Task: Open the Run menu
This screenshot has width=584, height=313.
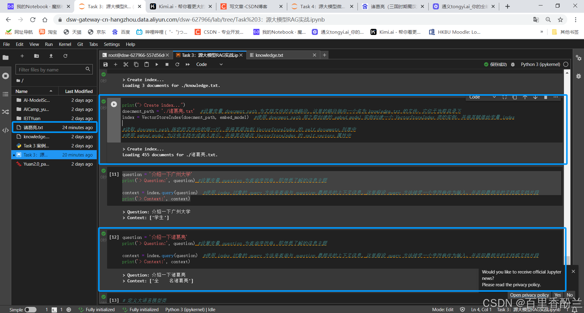Action: coord(49,44)
